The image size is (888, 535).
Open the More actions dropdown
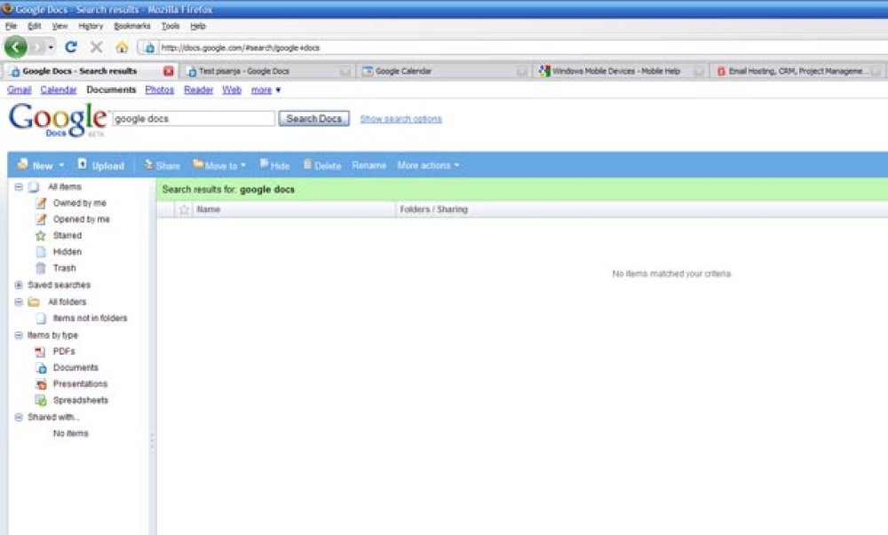click(428, 165)
